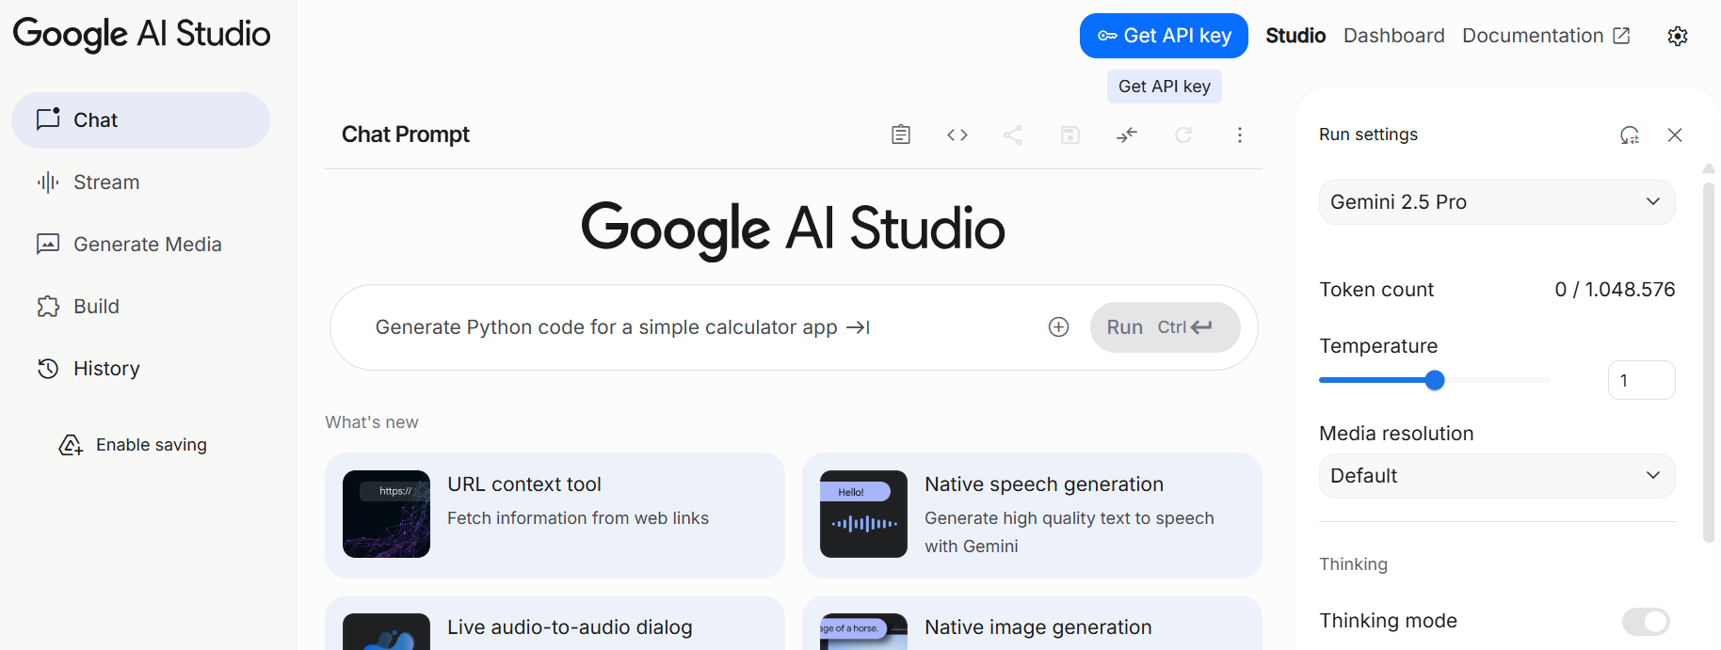This screenshot has width=1721, height=650.
Task: Click the plus insert media icon
Action: tap(1059, 326)
